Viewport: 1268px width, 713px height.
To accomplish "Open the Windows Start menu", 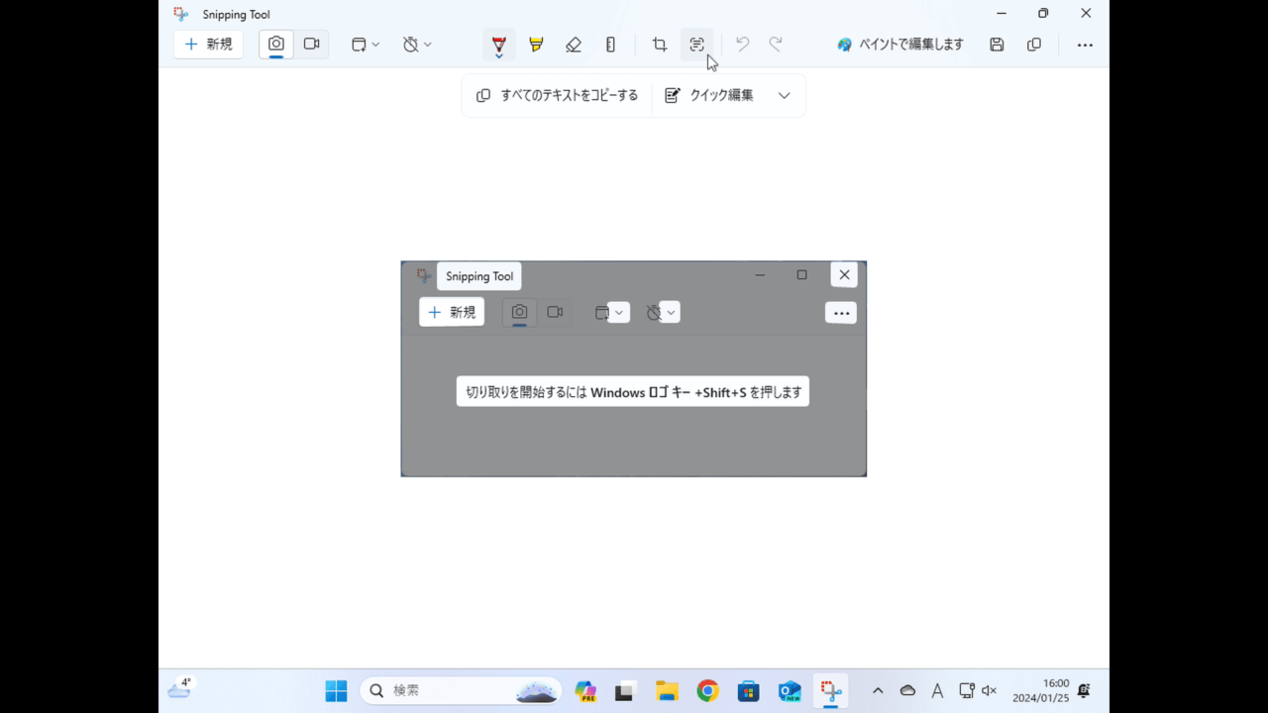I will point(337,691).
